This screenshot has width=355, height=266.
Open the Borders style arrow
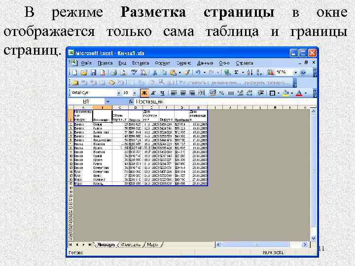279,93
